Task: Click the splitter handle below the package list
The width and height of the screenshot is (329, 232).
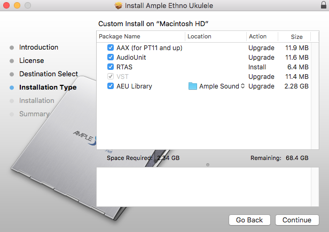Action: tap(207, 164)
